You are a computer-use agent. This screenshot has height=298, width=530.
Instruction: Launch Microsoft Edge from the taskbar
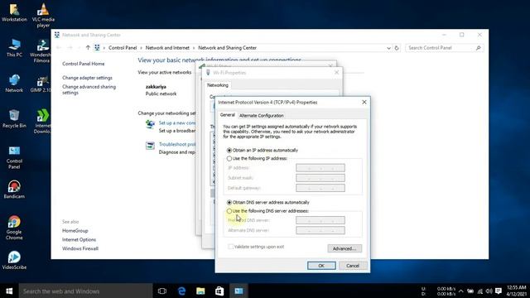pos(181,291)
